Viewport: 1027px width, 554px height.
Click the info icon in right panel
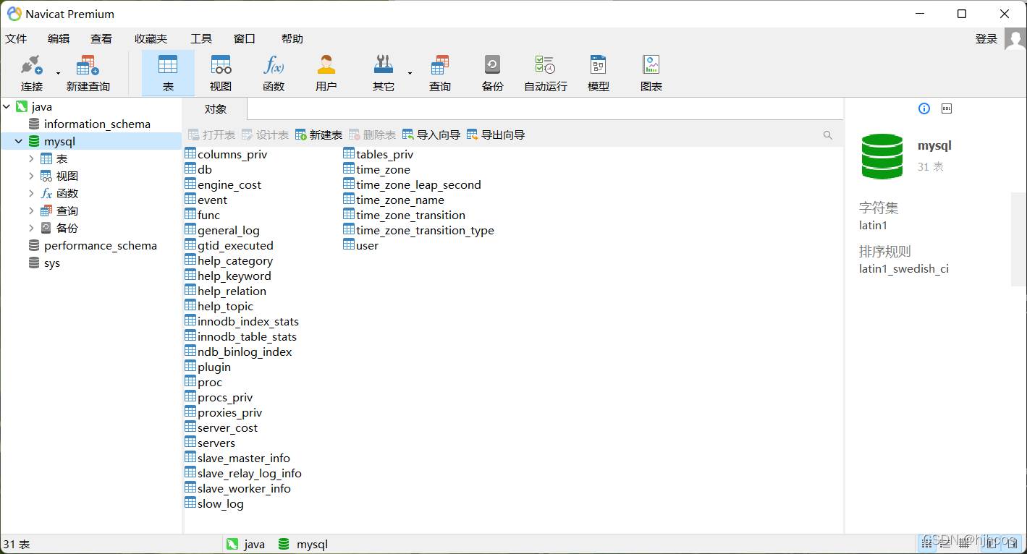pos(924,108)
